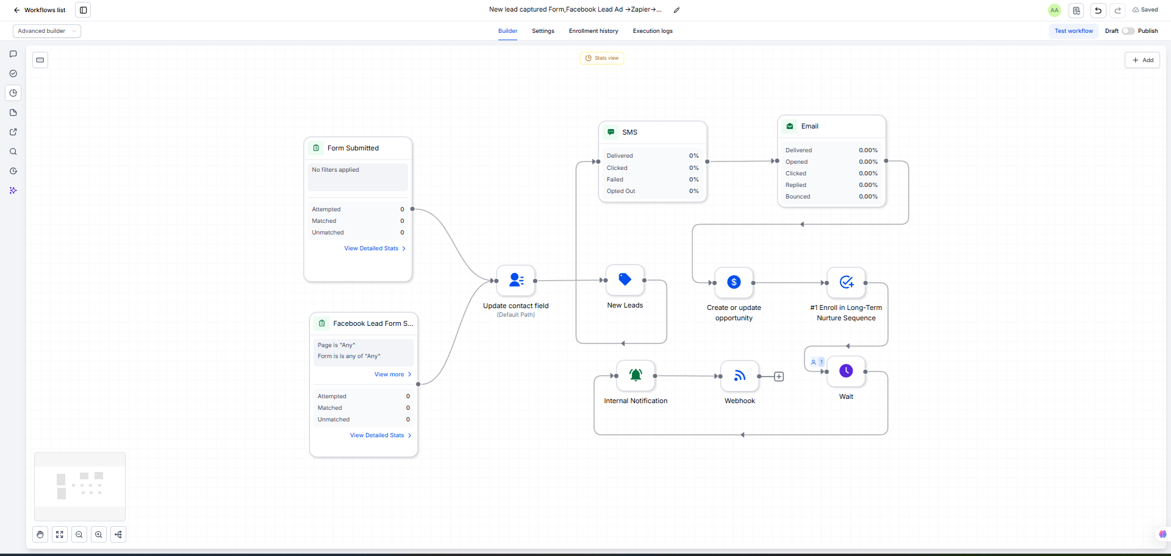The image size is (1171, 556).
Task: Open the comments icon in left sidebar
Action: [x=13, y=54]
